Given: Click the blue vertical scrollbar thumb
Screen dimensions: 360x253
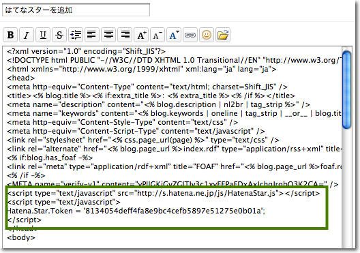Looking at the screenshot, I should click(346, 89).
